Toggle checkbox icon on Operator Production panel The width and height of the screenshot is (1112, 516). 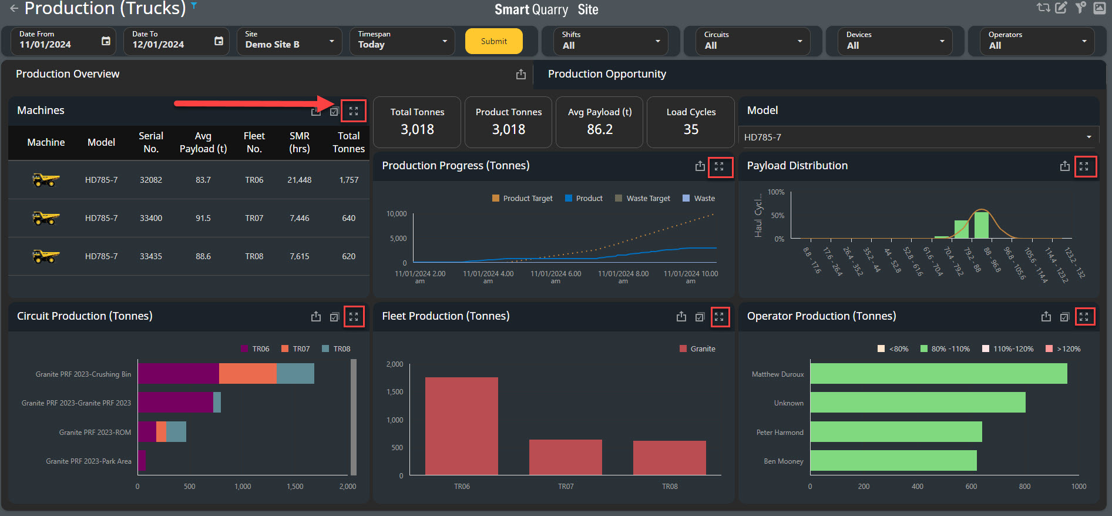tap(1064, 317)
